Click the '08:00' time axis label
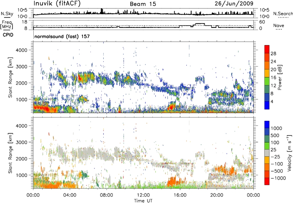 pos(106,195)
